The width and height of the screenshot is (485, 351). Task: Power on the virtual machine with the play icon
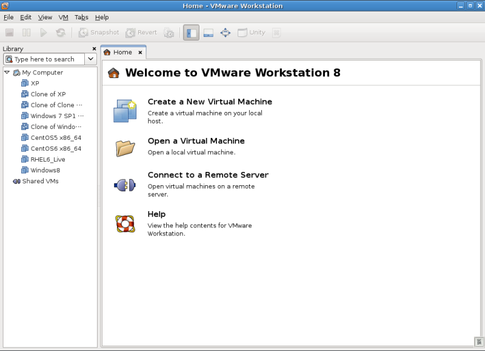(x=42, y=32)
